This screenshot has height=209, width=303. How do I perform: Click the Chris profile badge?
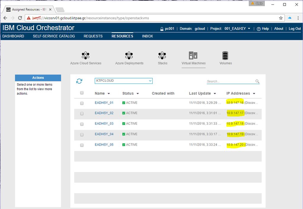(257, 3)
